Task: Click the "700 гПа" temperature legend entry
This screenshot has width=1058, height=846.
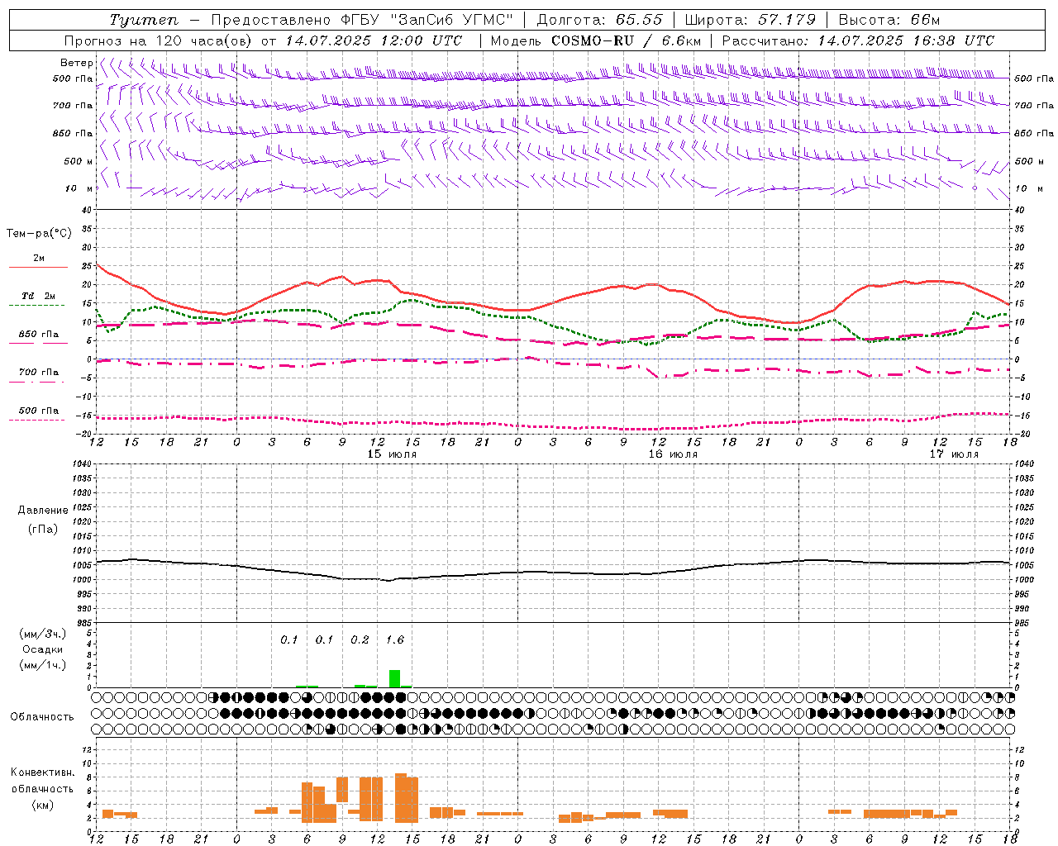Action: pos(39,372)
